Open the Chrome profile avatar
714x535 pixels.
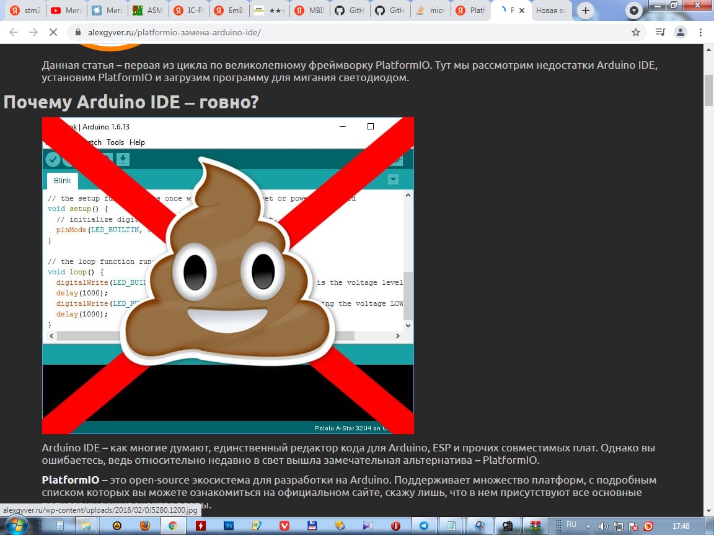(x=681, y=32)
